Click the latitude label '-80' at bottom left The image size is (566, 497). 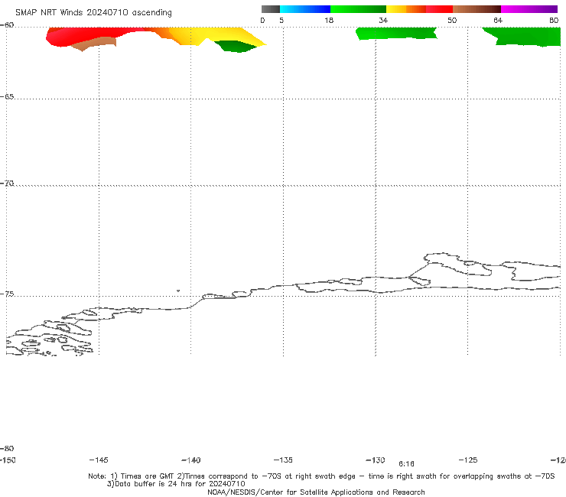coord(7,448)
